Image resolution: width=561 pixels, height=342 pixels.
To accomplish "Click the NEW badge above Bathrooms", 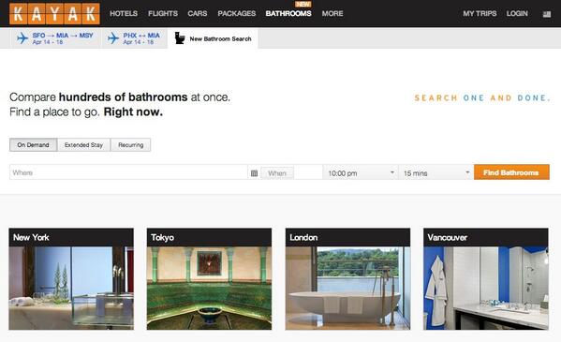I will pyautogui.click(x=303, y=5).
